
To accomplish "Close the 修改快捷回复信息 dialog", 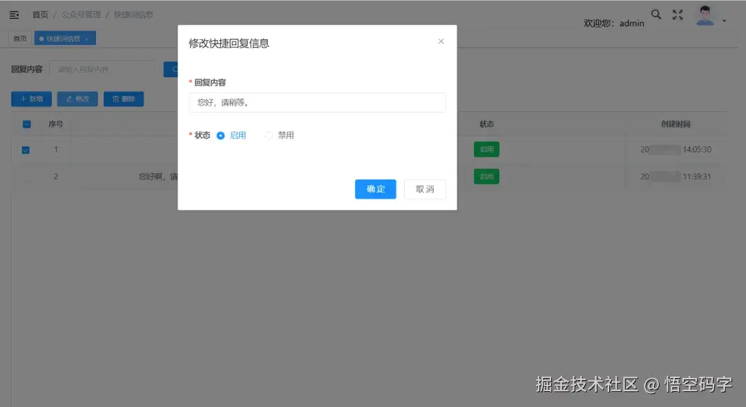I will pyautogui.click(x=441, y=41).
